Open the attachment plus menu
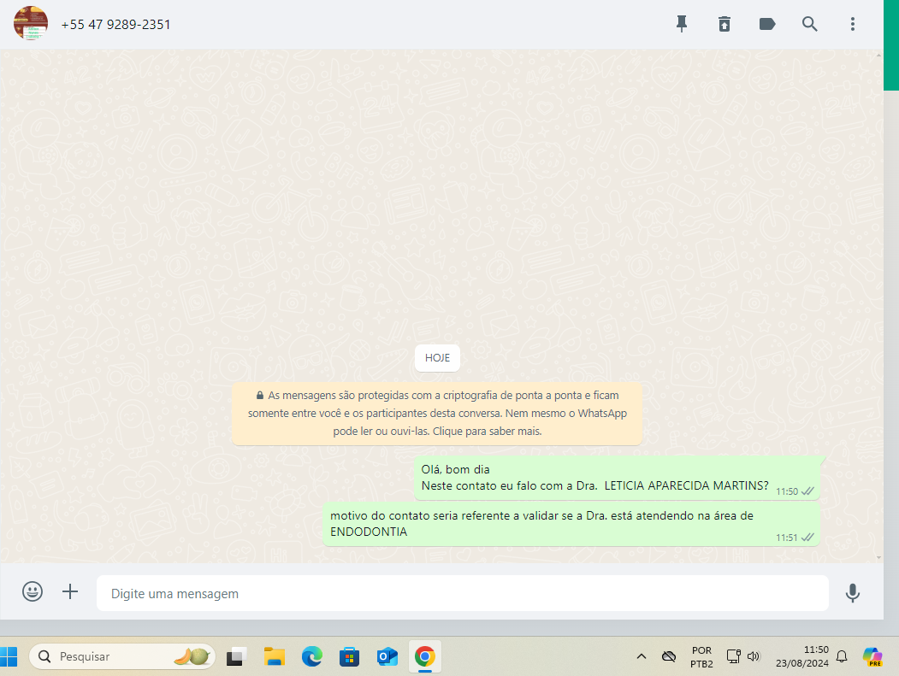Screen dimensions: 899x676 click(70, 591)
